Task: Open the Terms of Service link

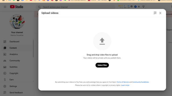Action: [x=123, y=82]
